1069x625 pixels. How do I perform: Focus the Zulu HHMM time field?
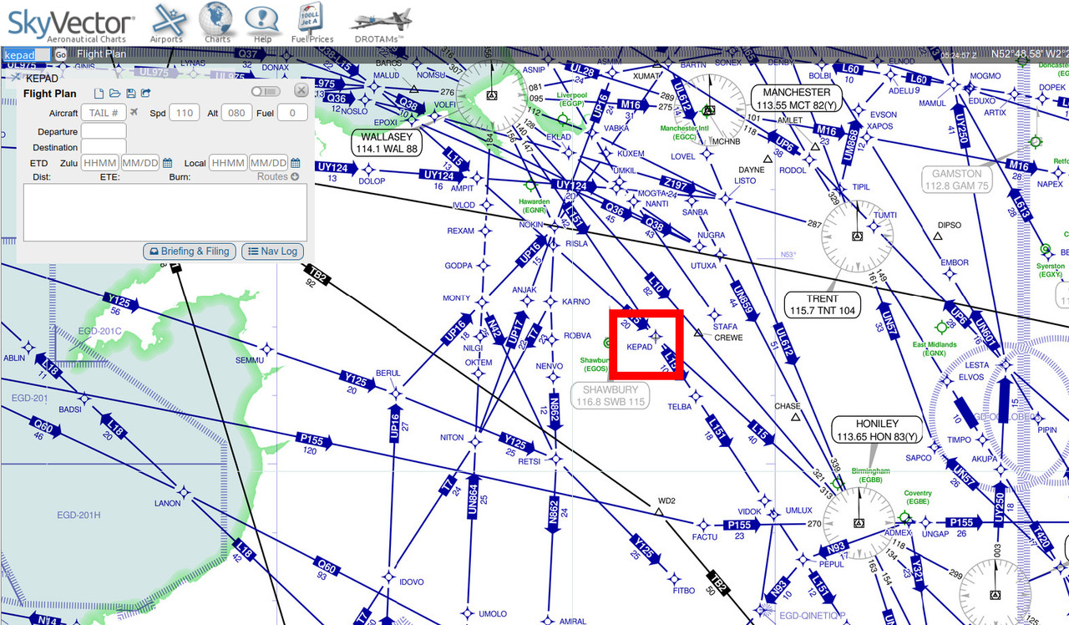pyautogui.click(x=100, y=163)
